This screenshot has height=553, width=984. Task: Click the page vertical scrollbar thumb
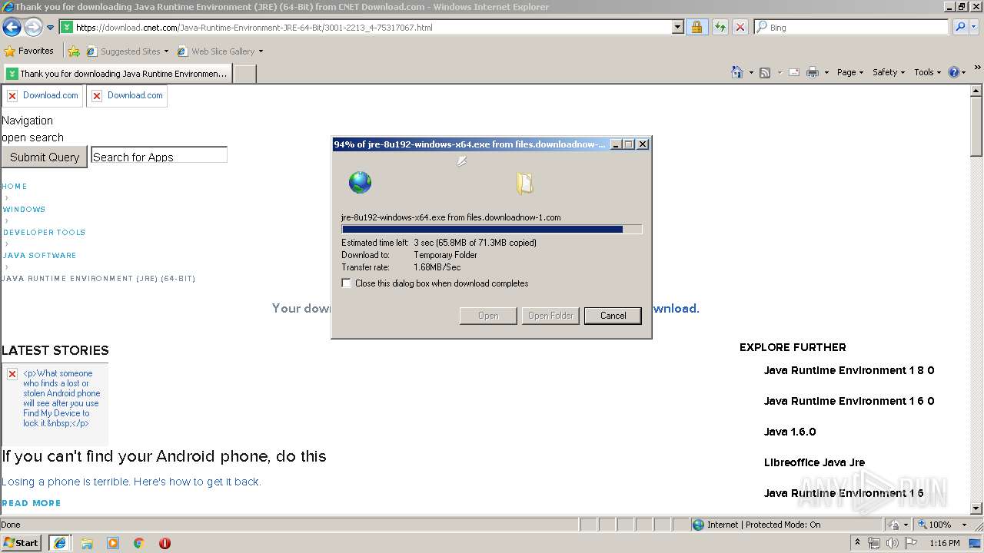click(976, 127)
